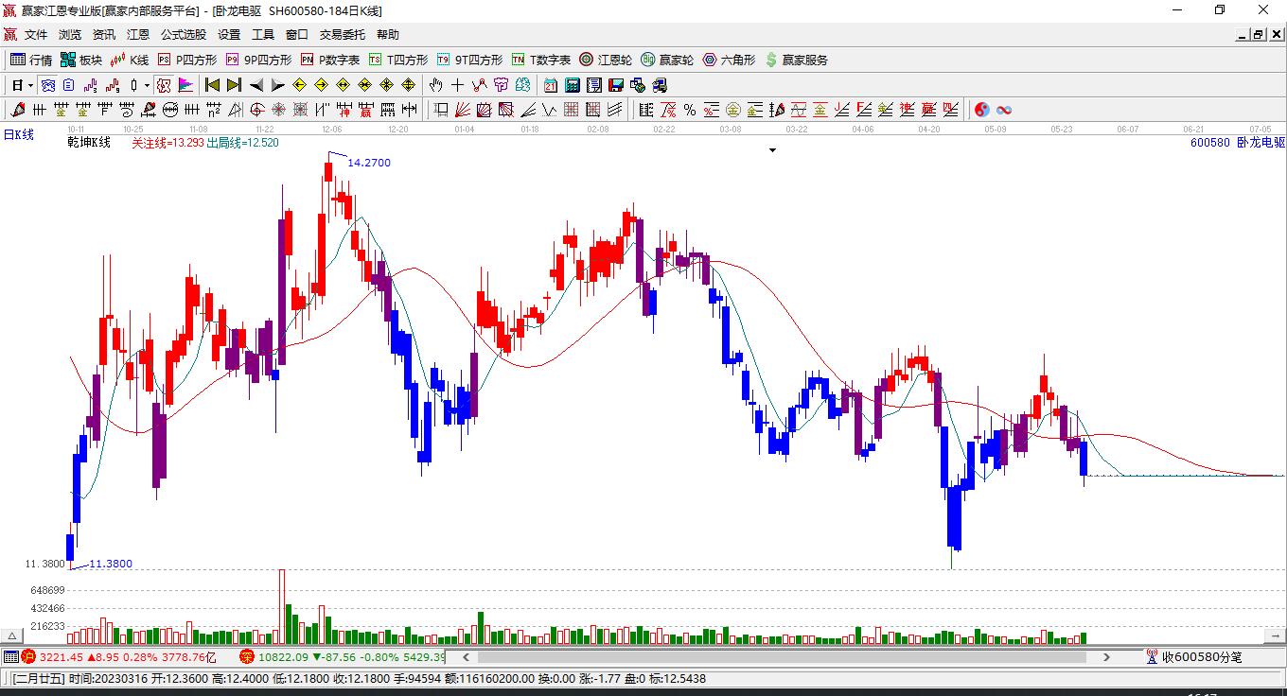Click the n² square tool icon
This screenshot has width=1287, height=696.
coord(213,110)
